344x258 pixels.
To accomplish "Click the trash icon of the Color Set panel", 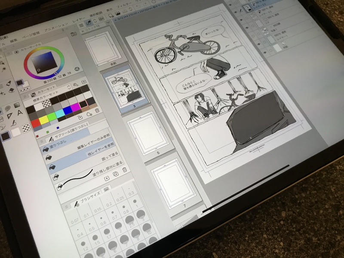I will pyautogui.click(x=97, y=111).
